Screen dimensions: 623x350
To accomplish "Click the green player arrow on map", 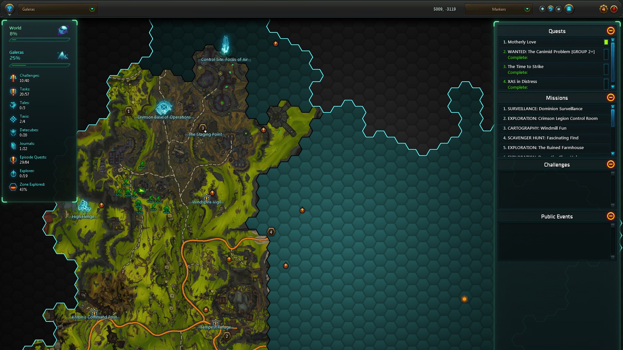I will click(141, 191).
